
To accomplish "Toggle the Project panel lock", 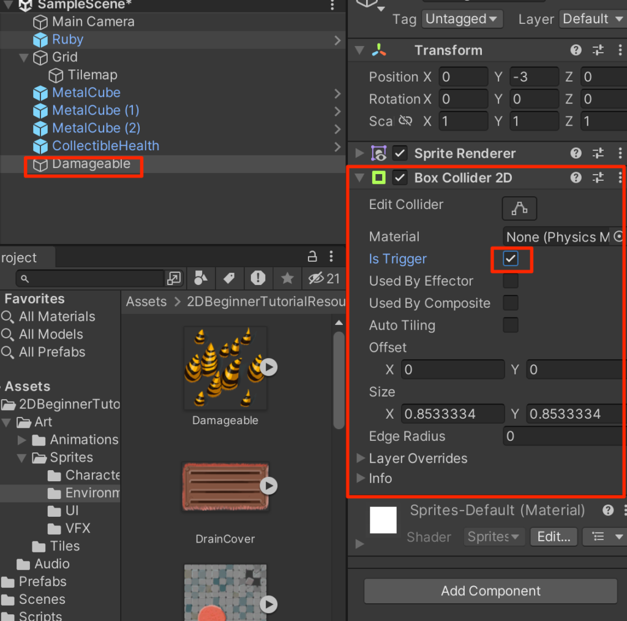I will (x=312, y=256).
